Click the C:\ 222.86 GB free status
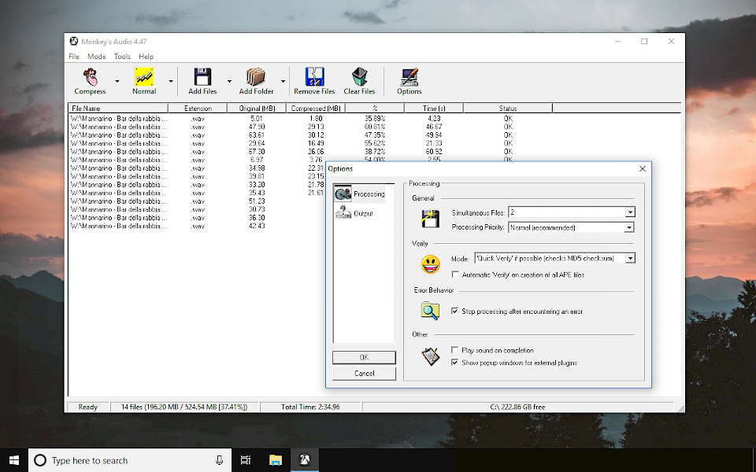 517,407
